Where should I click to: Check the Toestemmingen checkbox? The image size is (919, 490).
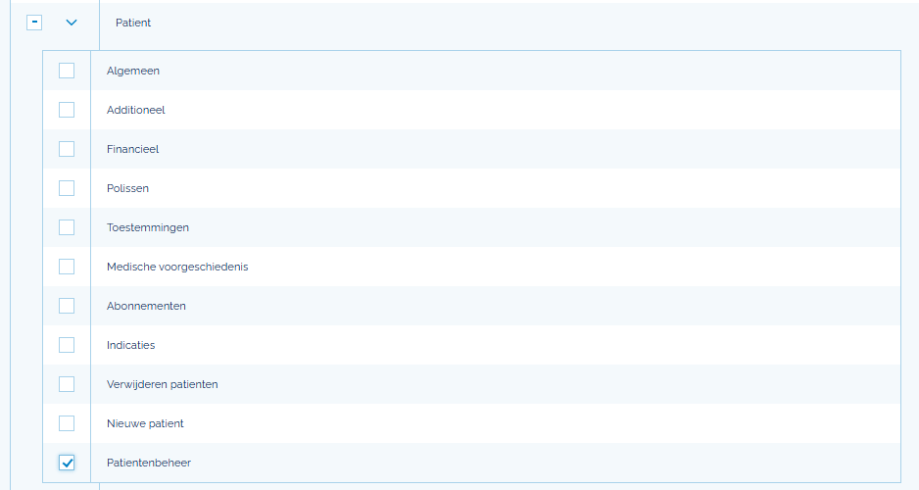coord(67,227)
